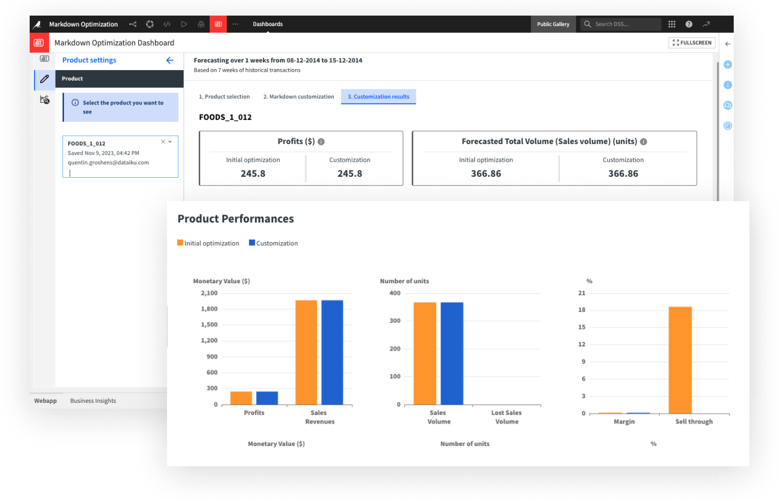The height and width of the screenshot is (499, 779).
Task: Click the Lost Sales Volume axis label
Action: (506, 417)
